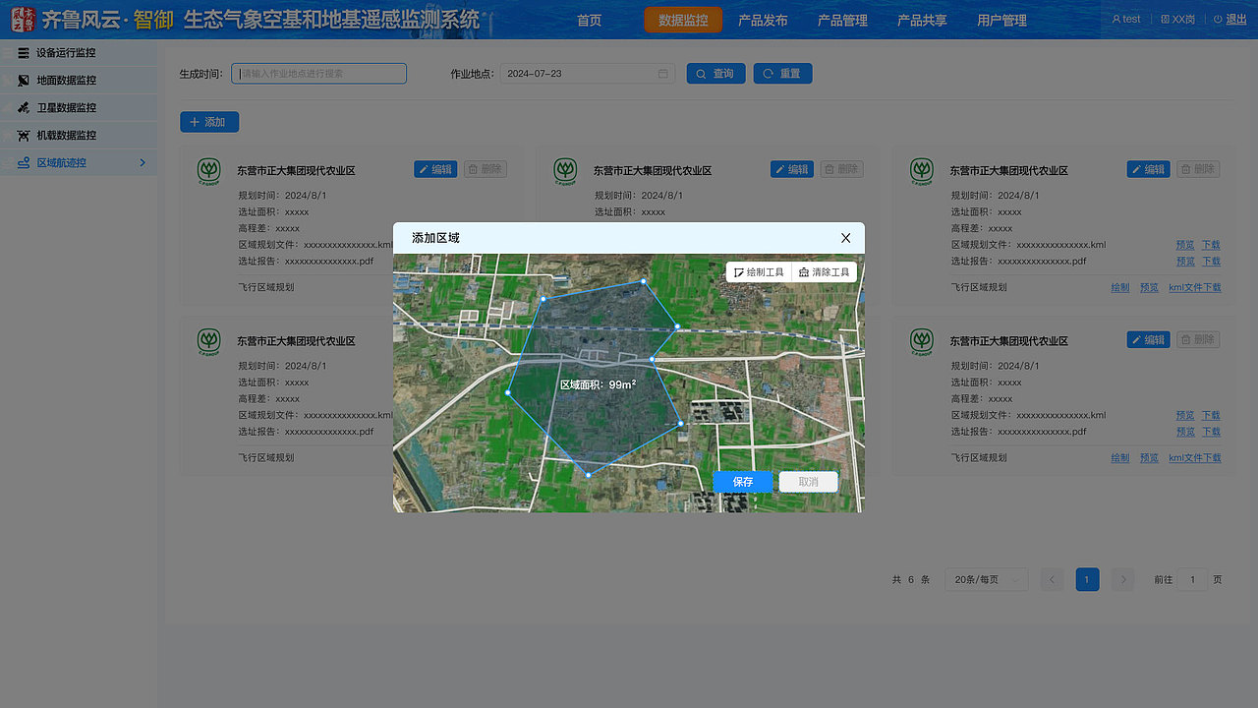Click 删除 on the top-right card
Screen dimensions: 1258x708
click(1198, 169)
